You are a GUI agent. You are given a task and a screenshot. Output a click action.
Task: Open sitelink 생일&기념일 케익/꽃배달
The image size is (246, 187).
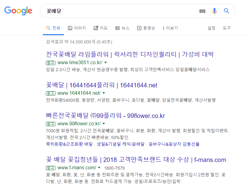point(121,144)
